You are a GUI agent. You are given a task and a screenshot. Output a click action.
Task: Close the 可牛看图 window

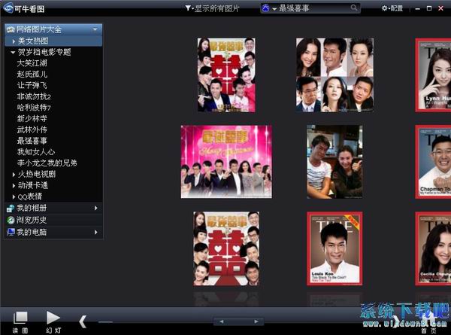click(440, 8)
